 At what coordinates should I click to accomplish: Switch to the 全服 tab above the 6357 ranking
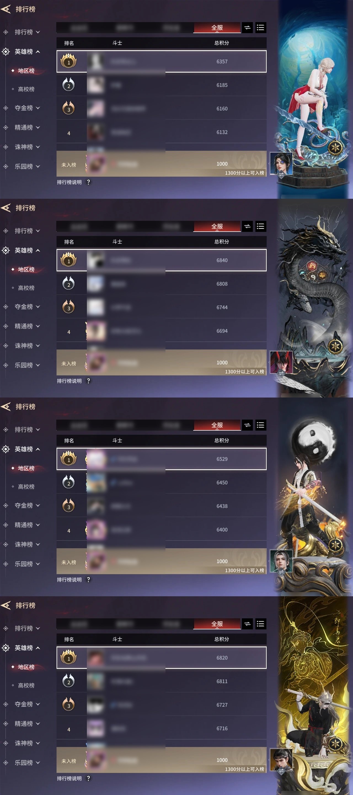click(x=217, y=28)
